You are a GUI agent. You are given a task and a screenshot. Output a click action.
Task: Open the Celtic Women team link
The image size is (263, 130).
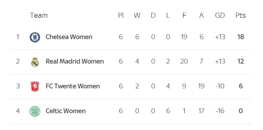(x=66, y=111)
